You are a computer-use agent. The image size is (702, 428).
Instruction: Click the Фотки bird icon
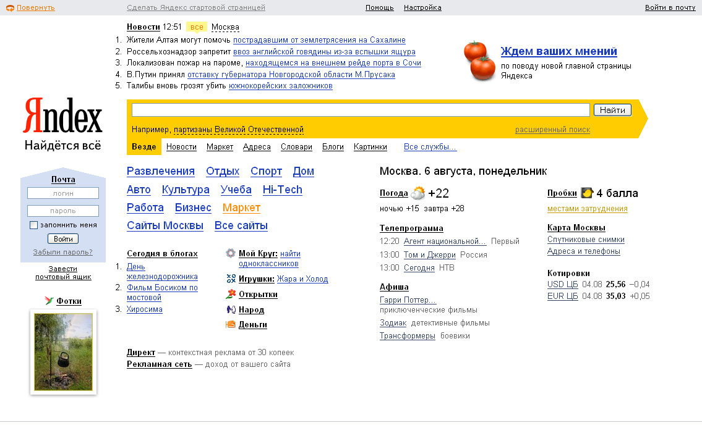pyautogui.click(x=49, y=301)
